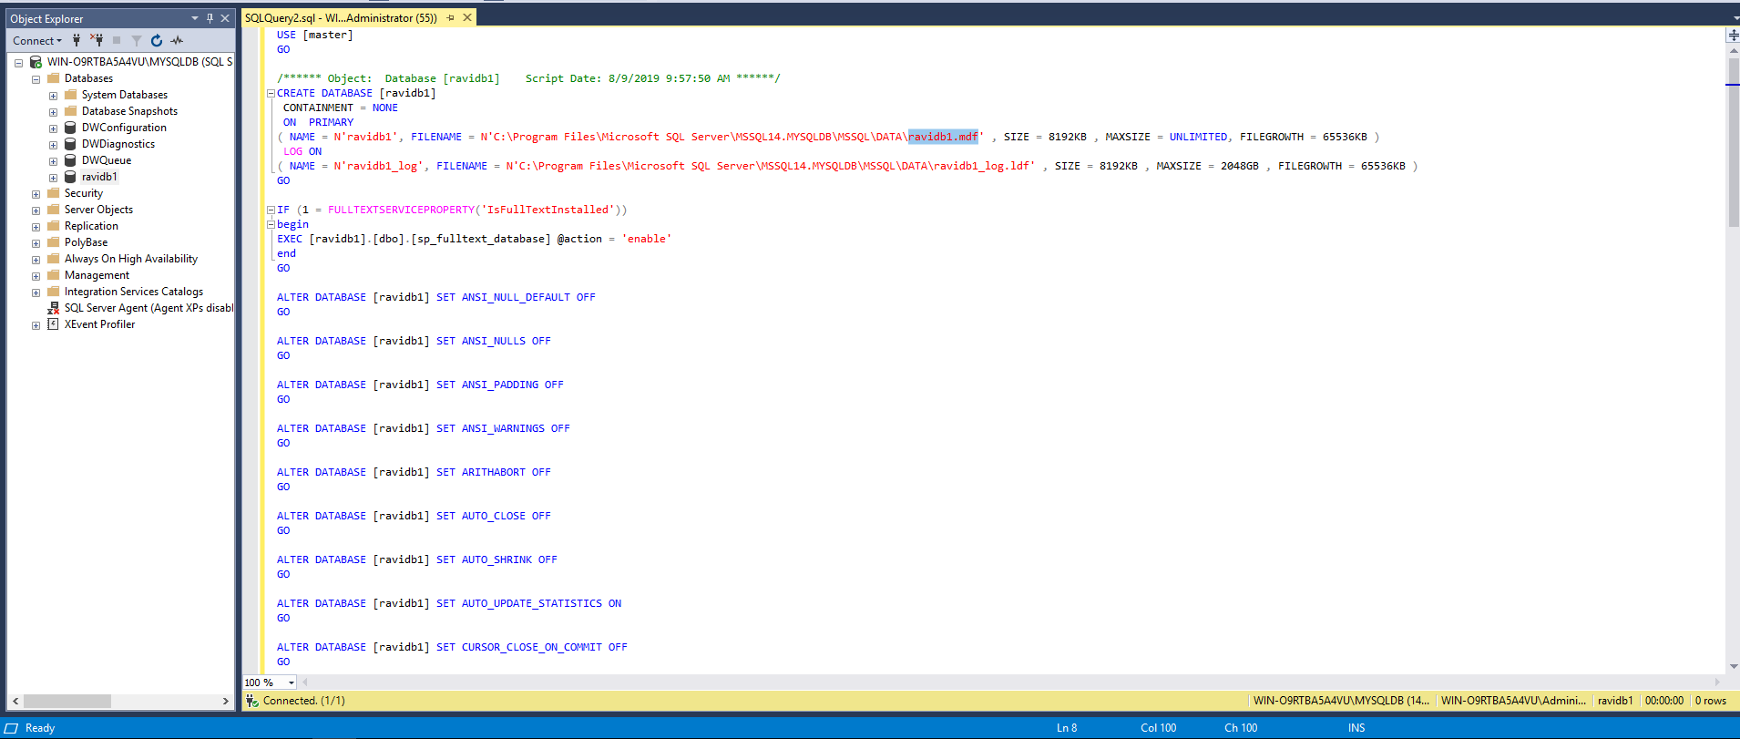Expand the Security folder

(x=36, y=194)
